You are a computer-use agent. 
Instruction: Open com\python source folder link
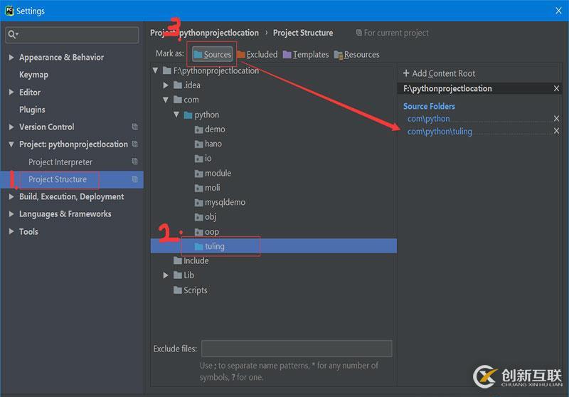click(428, 119)
